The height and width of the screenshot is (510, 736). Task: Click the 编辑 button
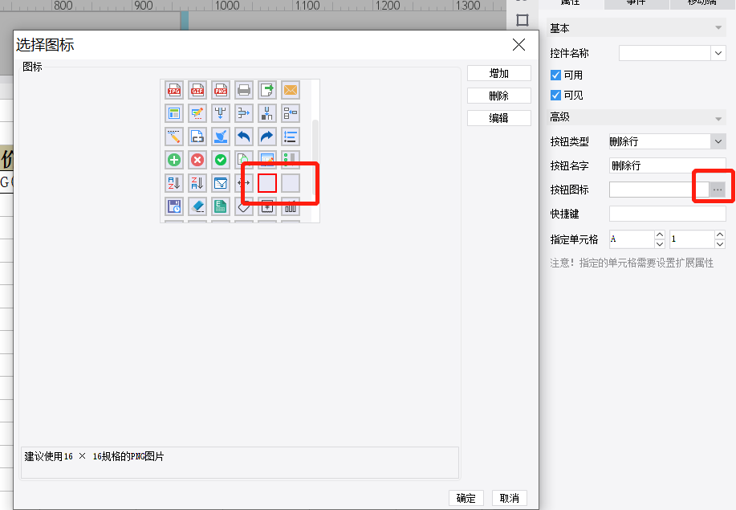[x=499, y=118]
